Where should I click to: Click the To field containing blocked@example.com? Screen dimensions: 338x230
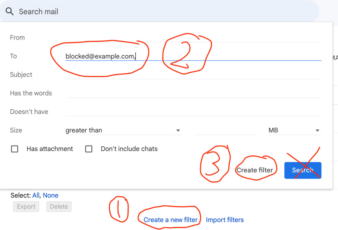point(193,56)
